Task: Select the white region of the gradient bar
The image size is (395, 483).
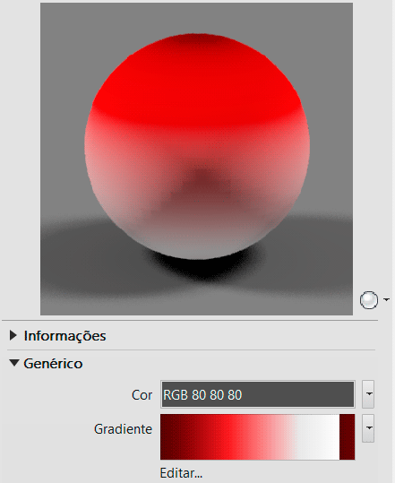Action: 317,436
